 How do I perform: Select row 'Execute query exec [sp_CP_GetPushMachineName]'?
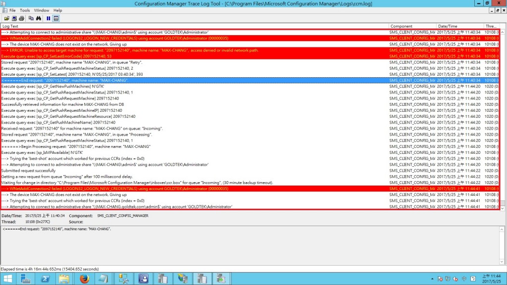click(250, 123)
